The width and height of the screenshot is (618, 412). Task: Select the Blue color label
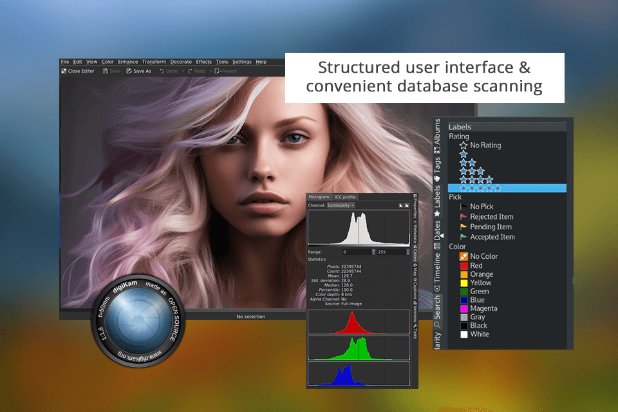point(472,300)
